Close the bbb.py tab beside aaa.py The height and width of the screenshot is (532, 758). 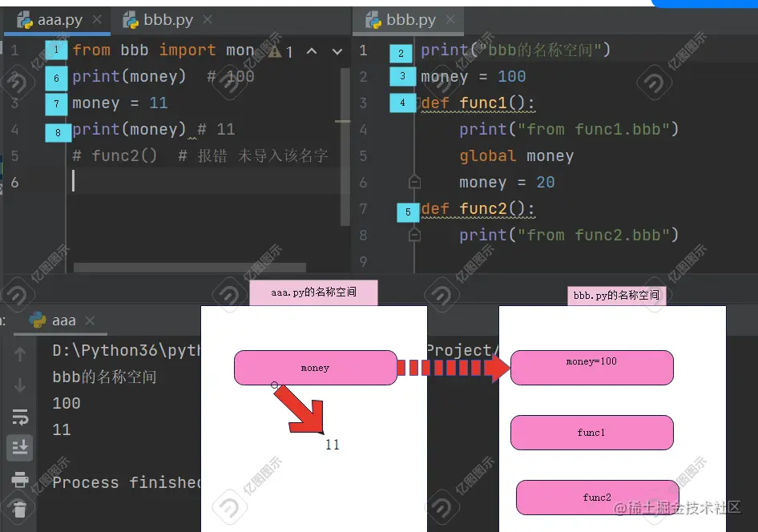[208, 19]
